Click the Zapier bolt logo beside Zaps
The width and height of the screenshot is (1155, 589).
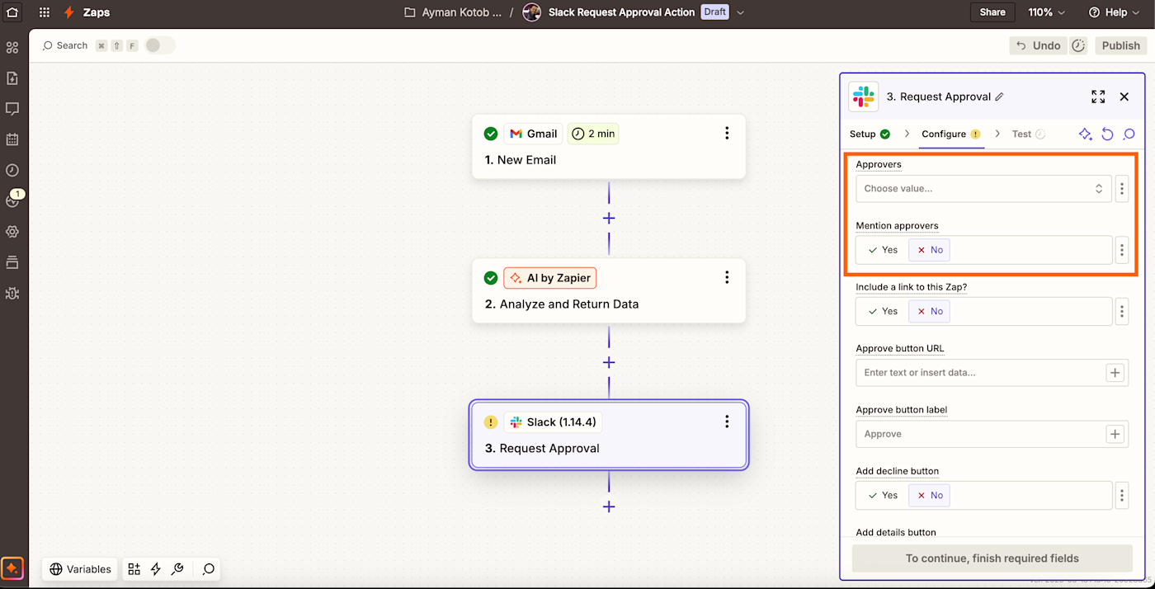70,12
